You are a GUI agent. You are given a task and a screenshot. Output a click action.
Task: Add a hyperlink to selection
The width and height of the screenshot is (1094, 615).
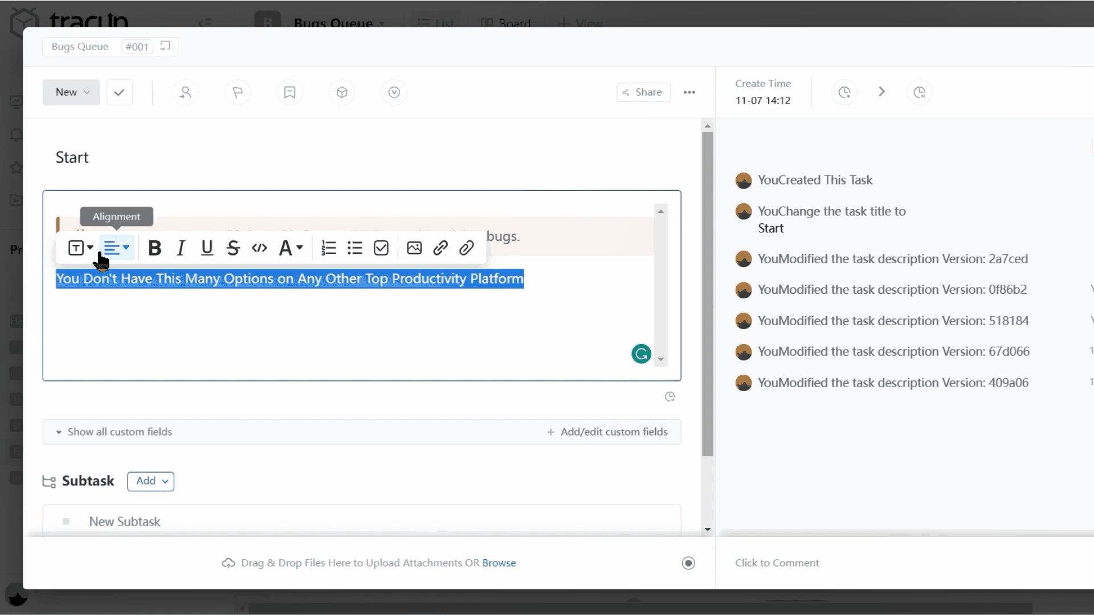(440, 248)
